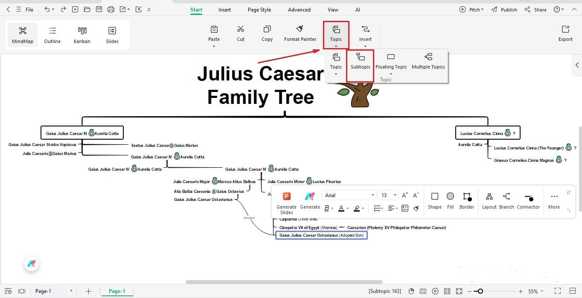Open the Arial font family dropdown
The image size is (582, 298).
349,195
